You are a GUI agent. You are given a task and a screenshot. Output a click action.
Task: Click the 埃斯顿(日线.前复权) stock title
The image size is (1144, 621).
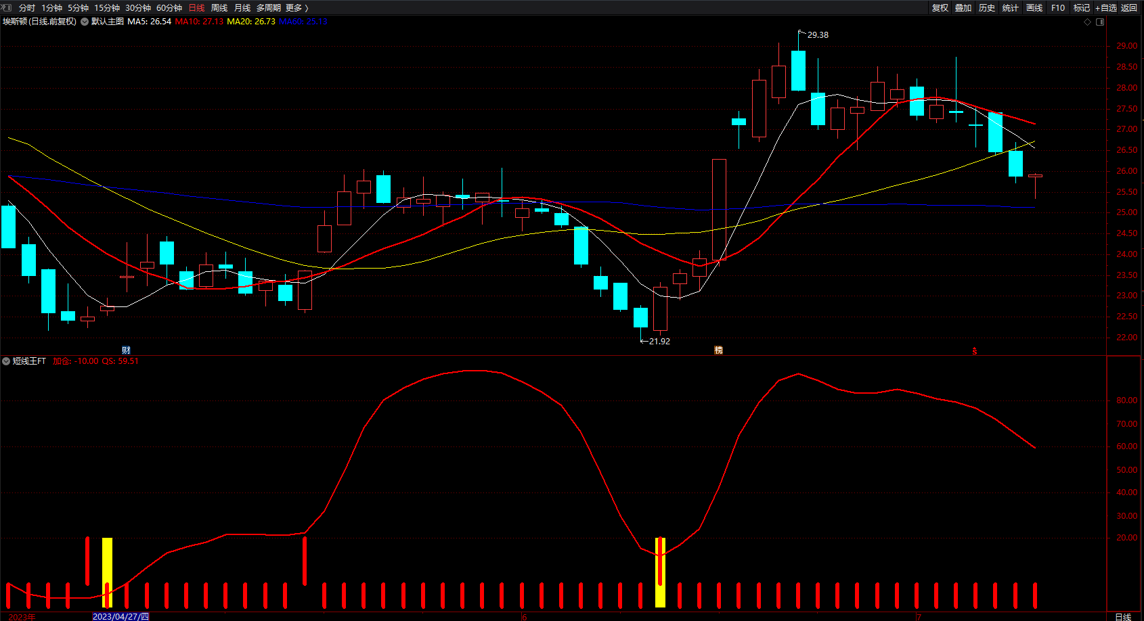pos(39,22)
